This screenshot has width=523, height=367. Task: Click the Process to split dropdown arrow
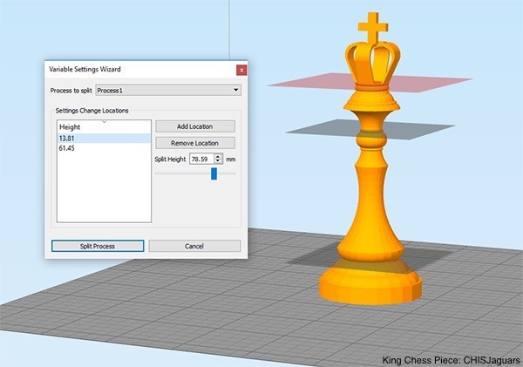(235, 90)
